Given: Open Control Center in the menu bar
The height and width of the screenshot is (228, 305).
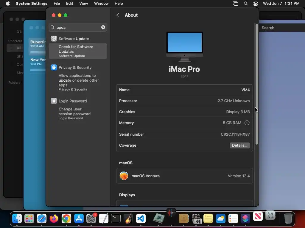Looking at the screenshot, I should (x=255, y=4).
